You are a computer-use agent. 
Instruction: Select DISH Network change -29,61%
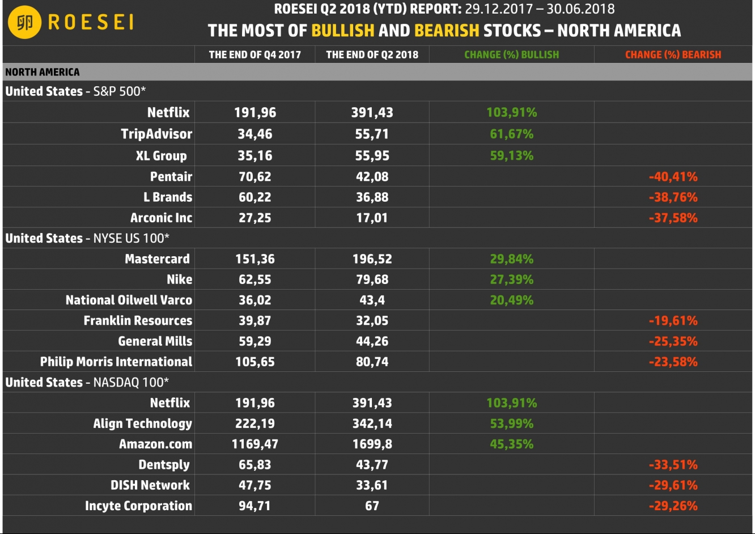(673, 485)
